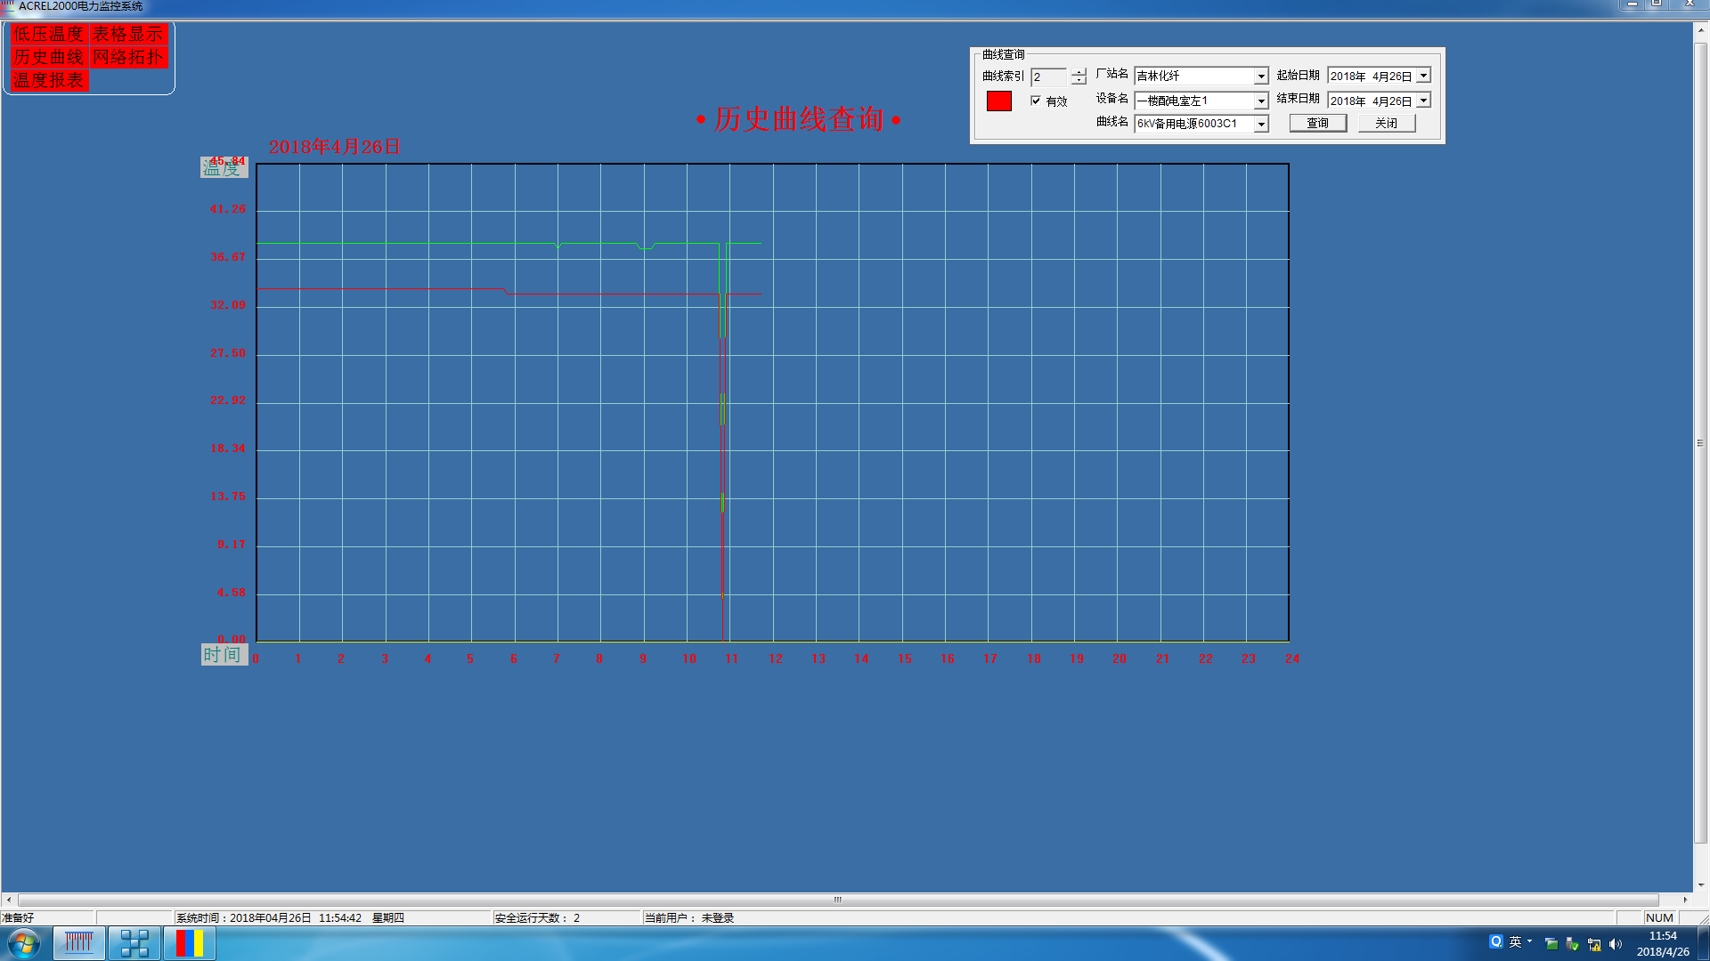
Task: Open the 低压温度 page
Action: 49,34
